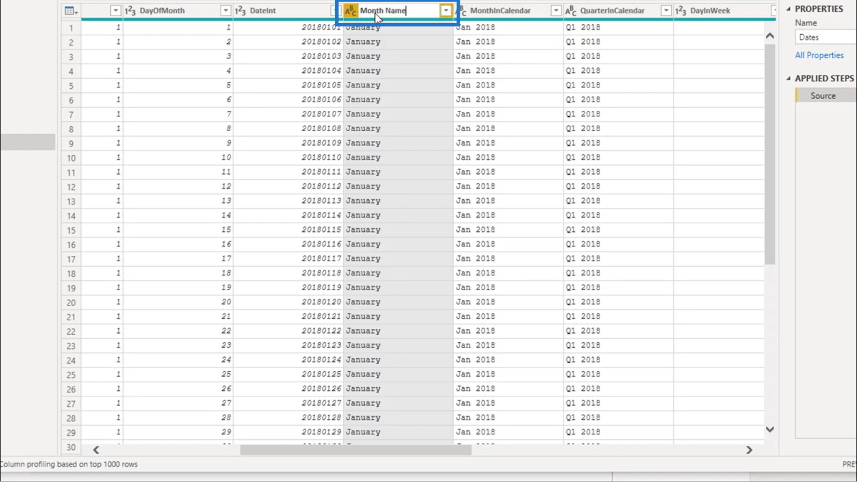Viewport: 857px width, 482px height.
Task: Open the QuarterInCalendar column filter dropdown
Action: point(666,11)
